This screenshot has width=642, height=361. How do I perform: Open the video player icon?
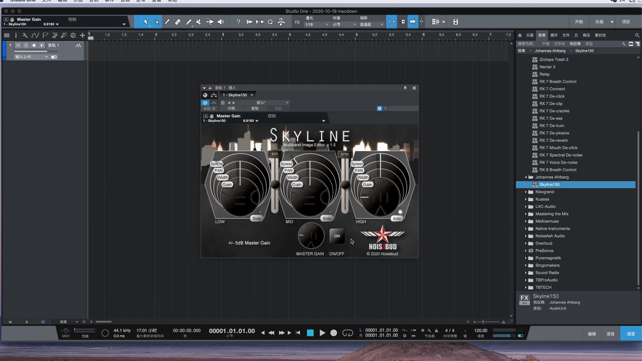pyautogui.click(x=455, y=22)
